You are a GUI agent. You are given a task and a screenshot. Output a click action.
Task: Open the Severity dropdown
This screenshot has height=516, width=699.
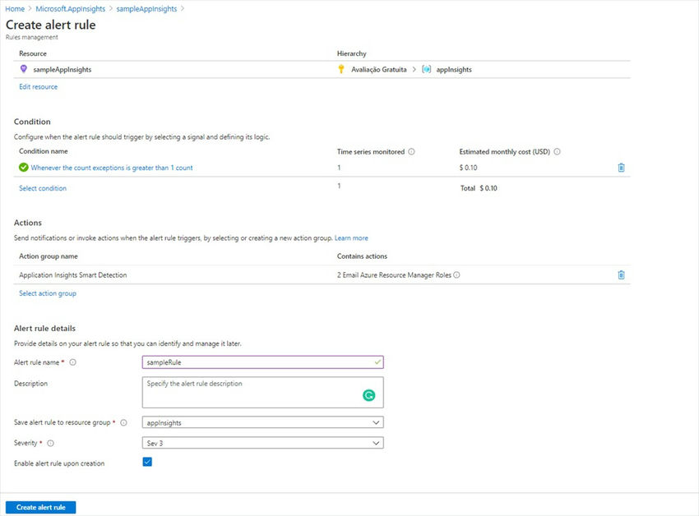262,443
